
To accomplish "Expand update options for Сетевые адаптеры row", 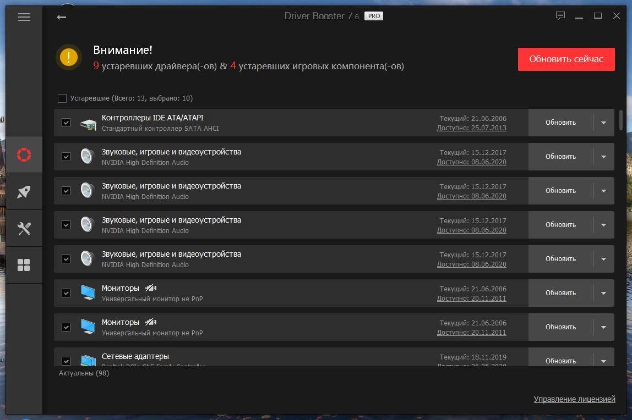I will point(604,361).
